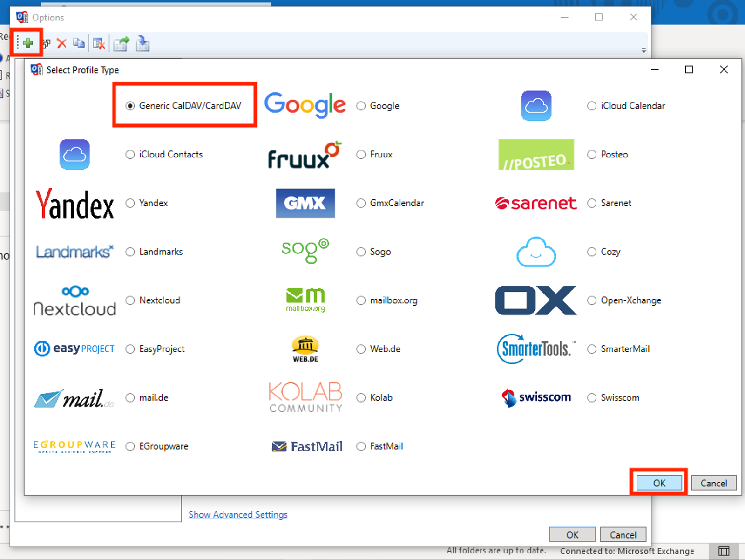Click the Landmarks logo

pos(74,252)
